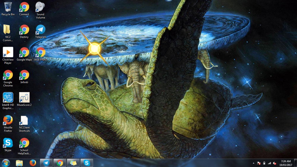Open the Google Maps shortcut

[x=24, y=54]
